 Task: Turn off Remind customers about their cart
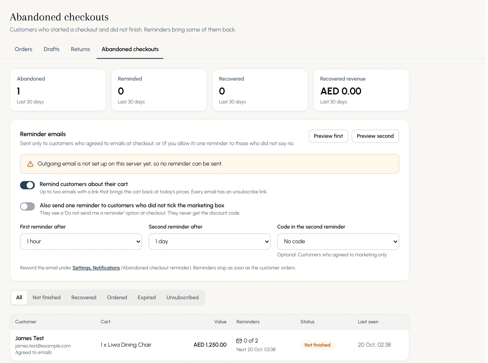[x=27, y=185]
